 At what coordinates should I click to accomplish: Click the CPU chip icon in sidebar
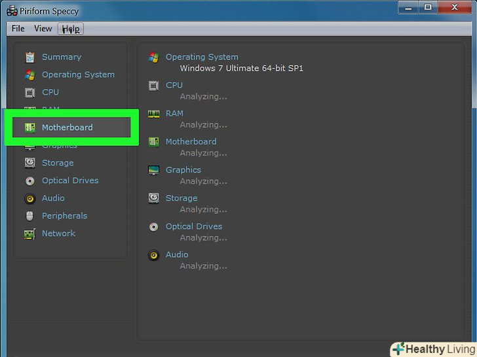[x=30, y=92]
